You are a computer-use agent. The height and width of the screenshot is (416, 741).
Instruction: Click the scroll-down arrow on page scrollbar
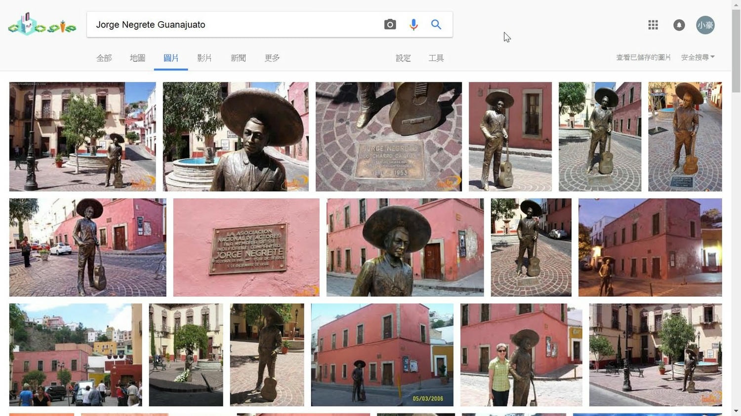pyautogui.click(x=736, y=411)
